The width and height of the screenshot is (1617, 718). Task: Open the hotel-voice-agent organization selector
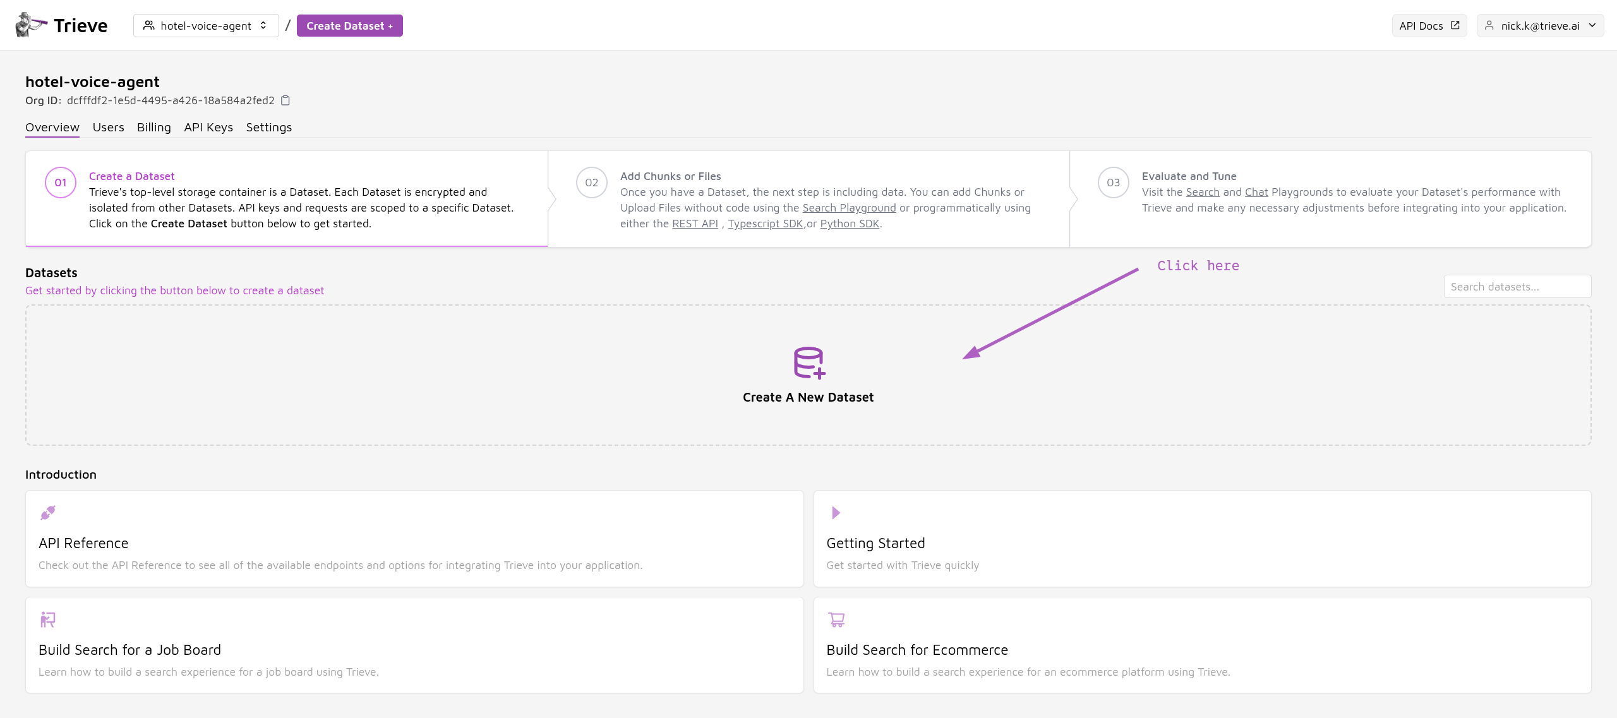coord(206,25)
